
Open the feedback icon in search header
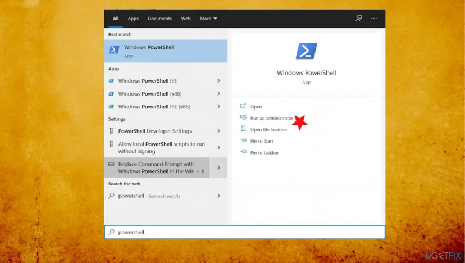(358, 19)
